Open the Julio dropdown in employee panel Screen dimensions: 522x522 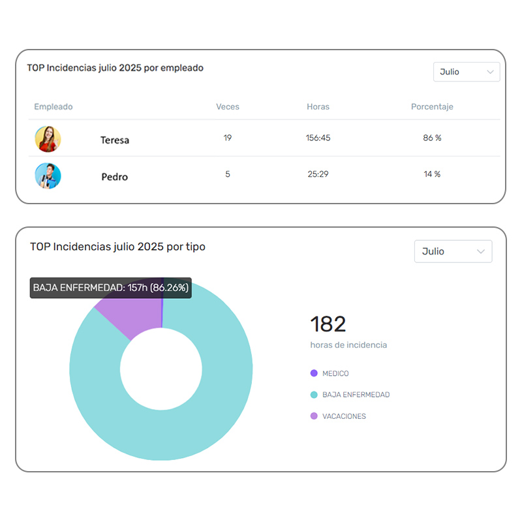[x=466, y=72]
